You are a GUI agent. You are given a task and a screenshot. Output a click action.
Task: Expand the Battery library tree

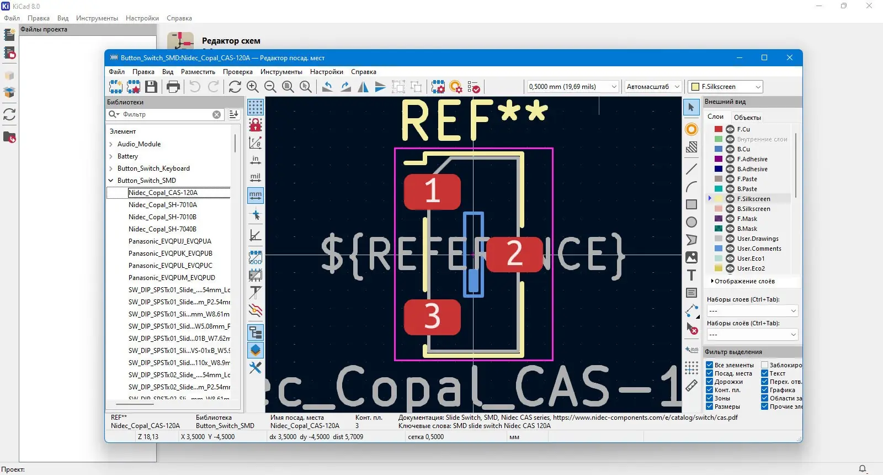111,156
